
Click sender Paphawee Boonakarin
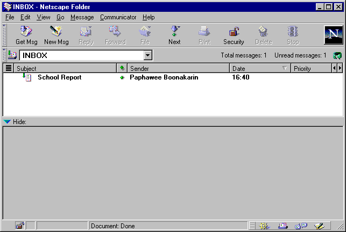[x=164, y=77]
